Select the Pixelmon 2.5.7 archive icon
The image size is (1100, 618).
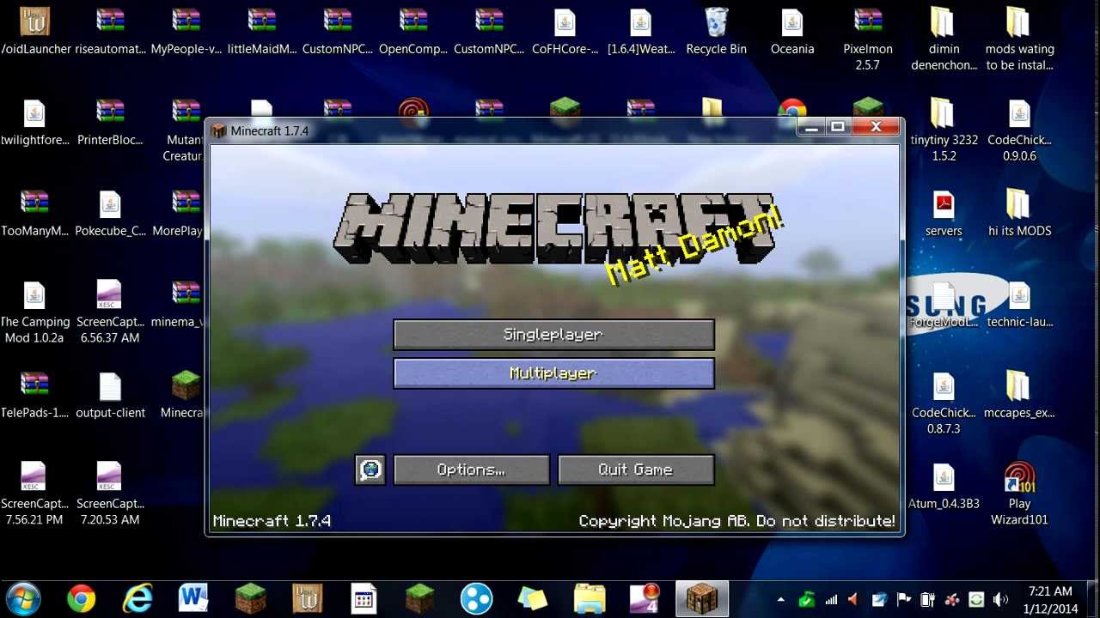pyautogui.click(x=868, y=39)
